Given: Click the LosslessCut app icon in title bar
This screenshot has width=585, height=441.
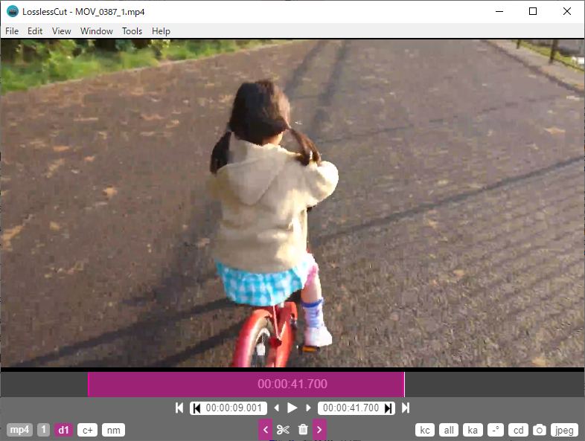Looking at the screenshot, I should click(x=13, y=11).
